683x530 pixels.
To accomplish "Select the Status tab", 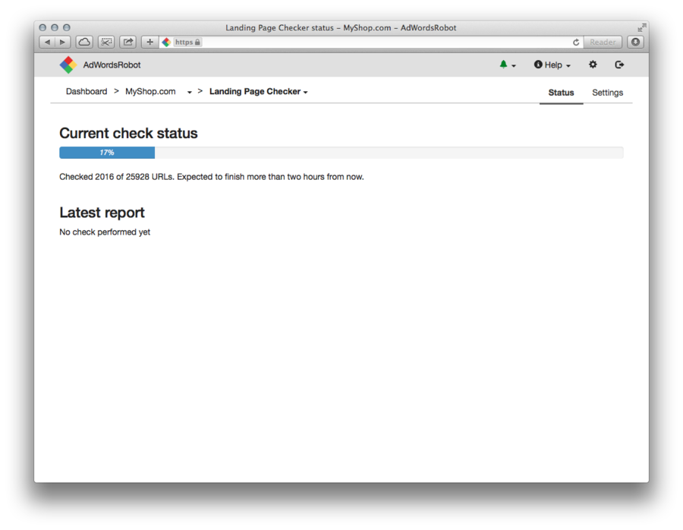I will coord(561,93).
